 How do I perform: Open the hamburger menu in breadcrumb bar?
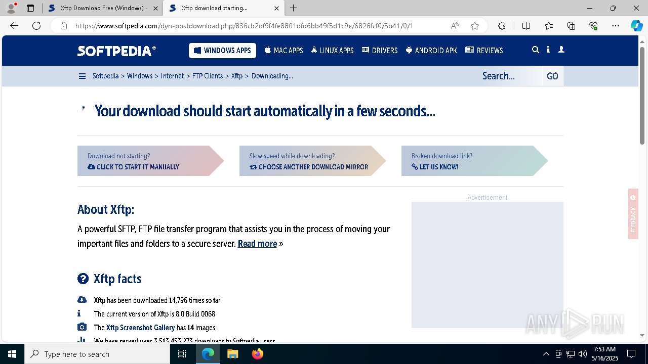pos(82,76)
